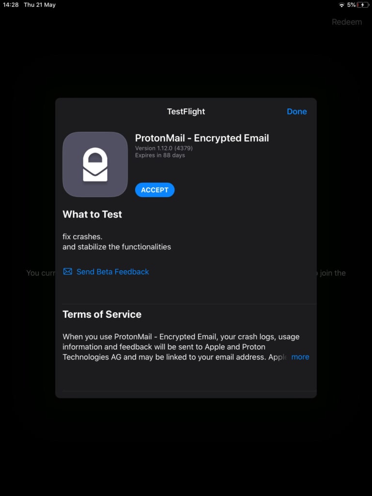Tap the 5% battery percentage indicator
This screenshot has width=372, height=496.
pos(351,5)
